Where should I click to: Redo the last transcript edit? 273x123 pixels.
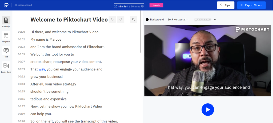121,19
